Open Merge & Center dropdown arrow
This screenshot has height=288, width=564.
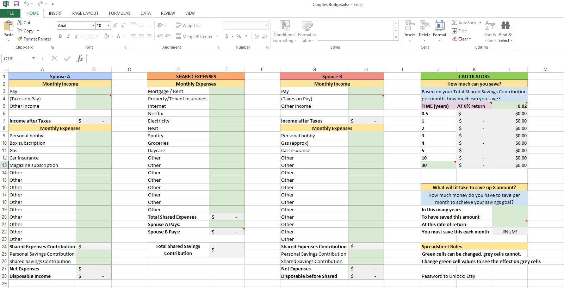[x=217, y=36]
